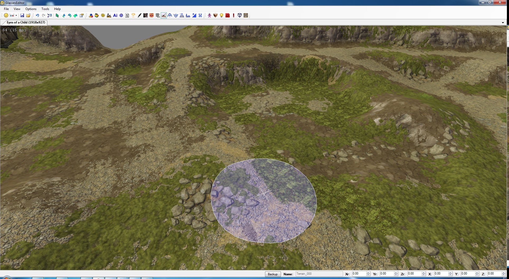Click the yellow lightbulb light icon

pyautogui.click(x=221, y=16)
